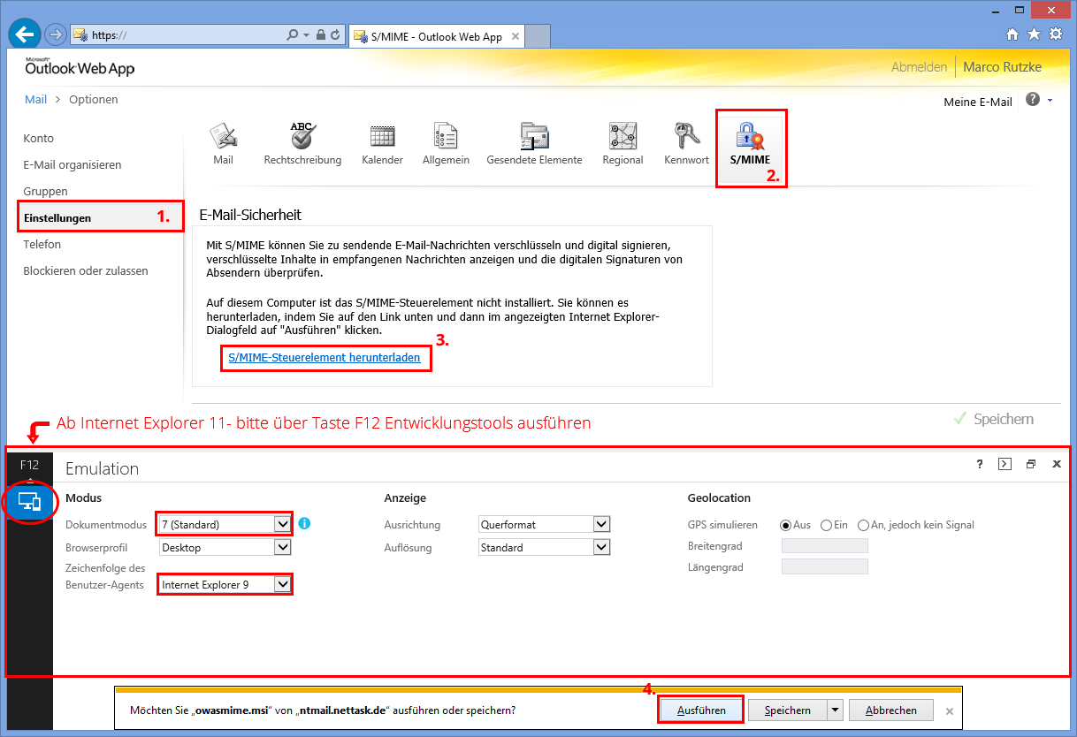The width and height of the screenshot is (1077, 737).
Task: Open the browser home icon
Action: pyautogui.click(x=1013, y=34)
